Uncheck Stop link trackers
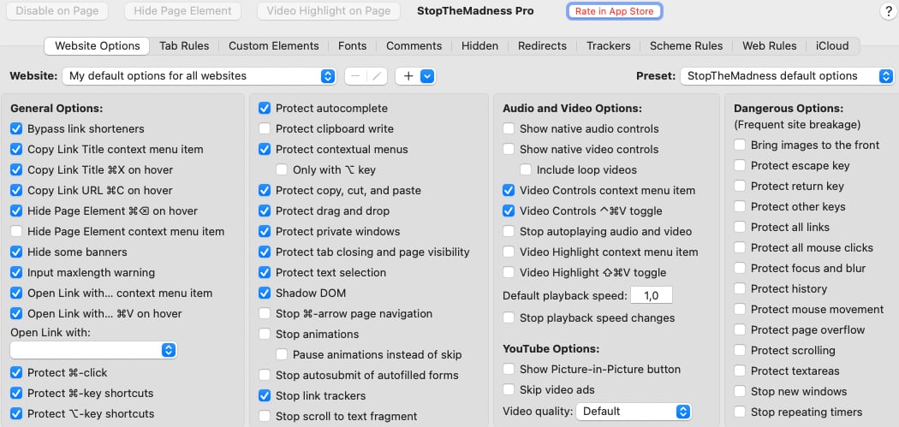This screenshot has height=427, width=899. tap(265, 396)
